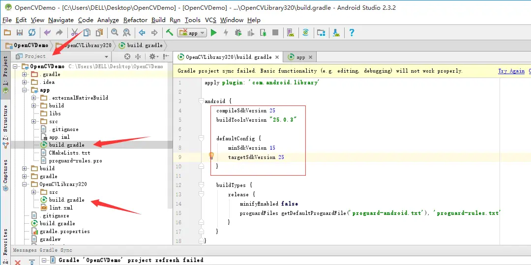The width and height of the screenshot is (531, 265).
Task: Click the Stop square icon
Action: pyautogui.click(x=275, y=32)
